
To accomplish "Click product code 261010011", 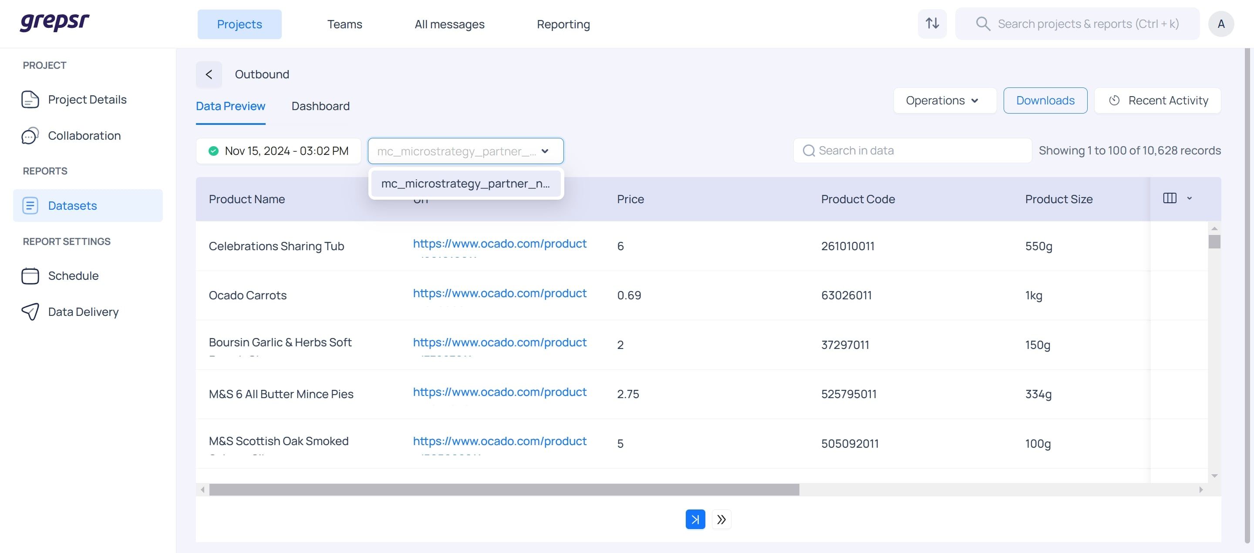I will (847, 247).
